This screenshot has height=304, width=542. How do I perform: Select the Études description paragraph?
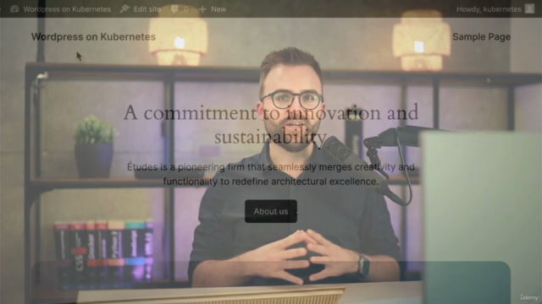click(271, 174)
